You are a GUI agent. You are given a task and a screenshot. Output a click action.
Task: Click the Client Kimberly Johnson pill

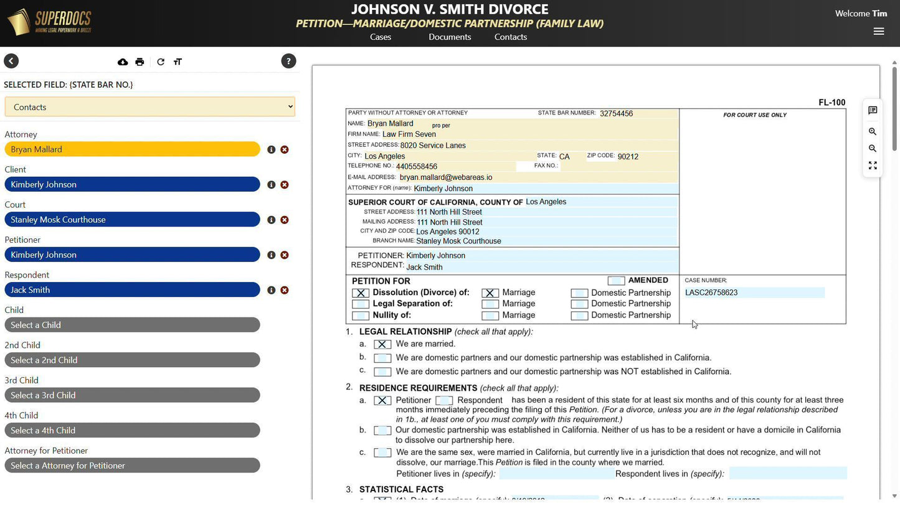click(x=132, y=185)
